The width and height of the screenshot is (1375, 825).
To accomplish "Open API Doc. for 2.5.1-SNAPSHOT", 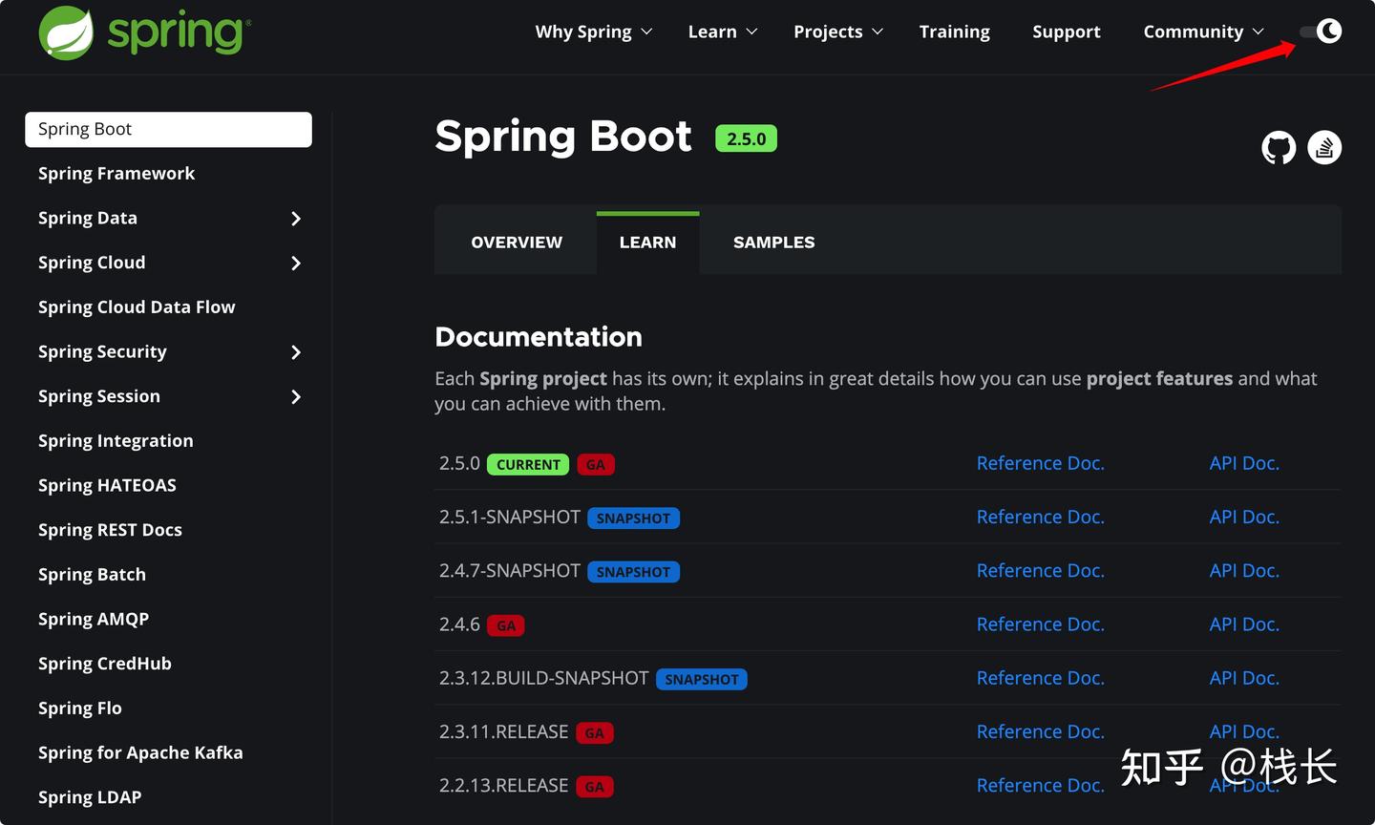I will (1244, 517).
